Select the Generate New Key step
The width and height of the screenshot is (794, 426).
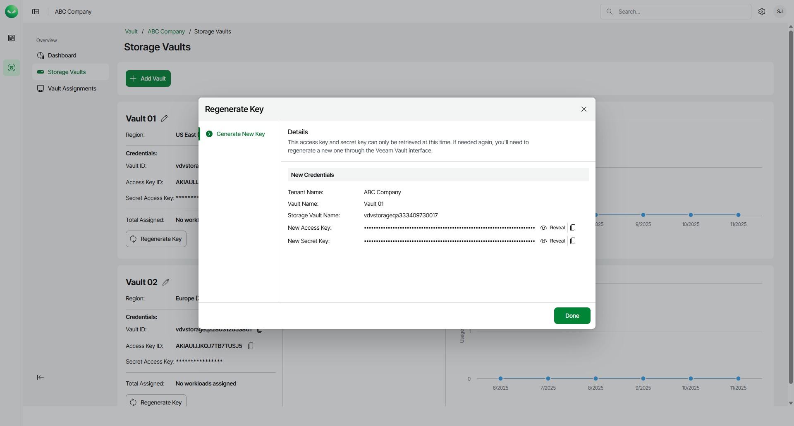[x=240, y=134]
